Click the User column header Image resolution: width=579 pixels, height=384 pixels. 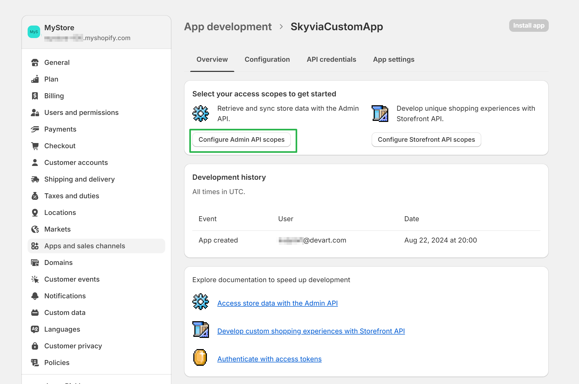click(286, 219)
